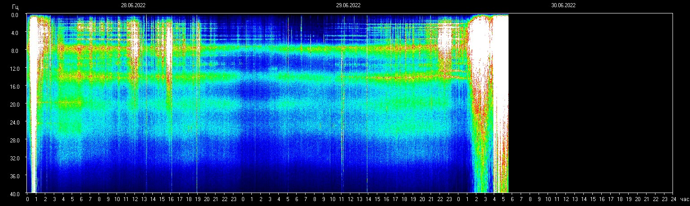
Task: Click the 12.0 frequency axis label
Action: click(x=14, y=69)
